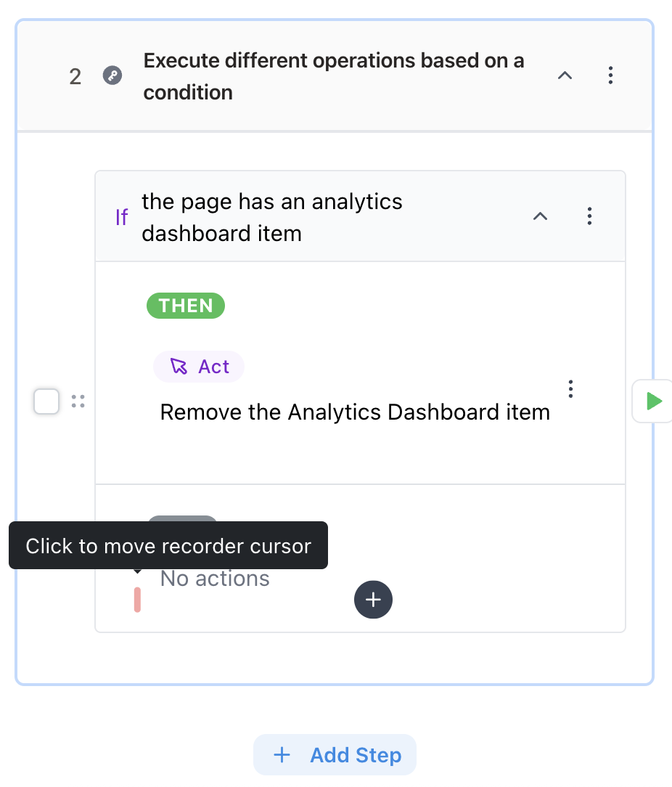672x787 pixels.
Task: Click the pink recorder cursor marker
Action: (x=137, y=600)
